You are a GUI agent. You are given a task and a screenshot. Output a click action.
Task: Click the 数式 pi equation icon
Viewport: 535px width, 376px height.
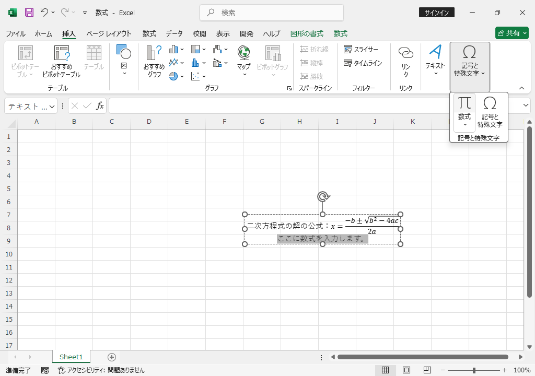[464, 103]
